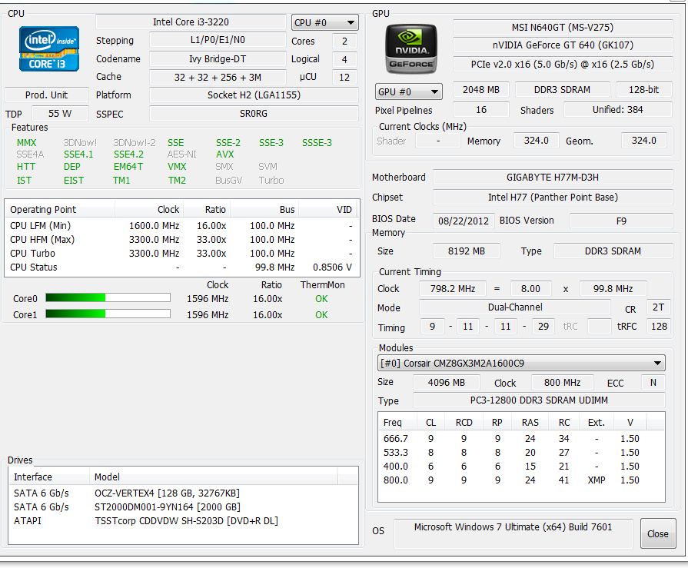Click the Cores count field
Screen dimensions: 688x568
pyautogui.click(x=344, y=42)
